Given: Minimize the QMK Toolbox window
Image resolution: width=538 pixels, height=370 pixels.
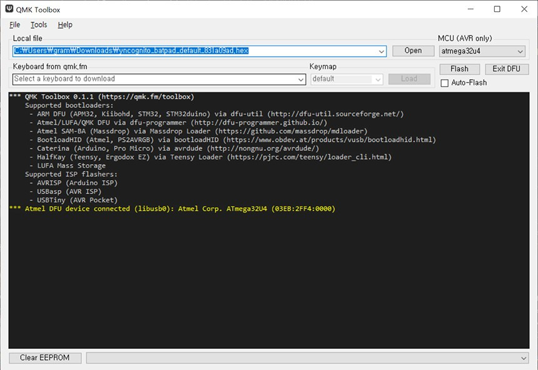Looking at the screenshot, I should coord(470,9).
